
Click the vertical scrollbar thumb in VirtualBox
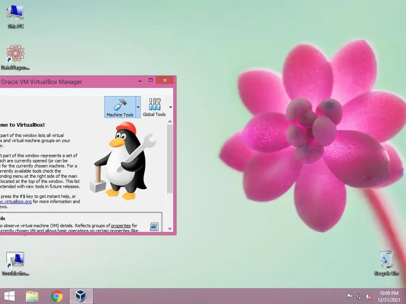[170, 159]
